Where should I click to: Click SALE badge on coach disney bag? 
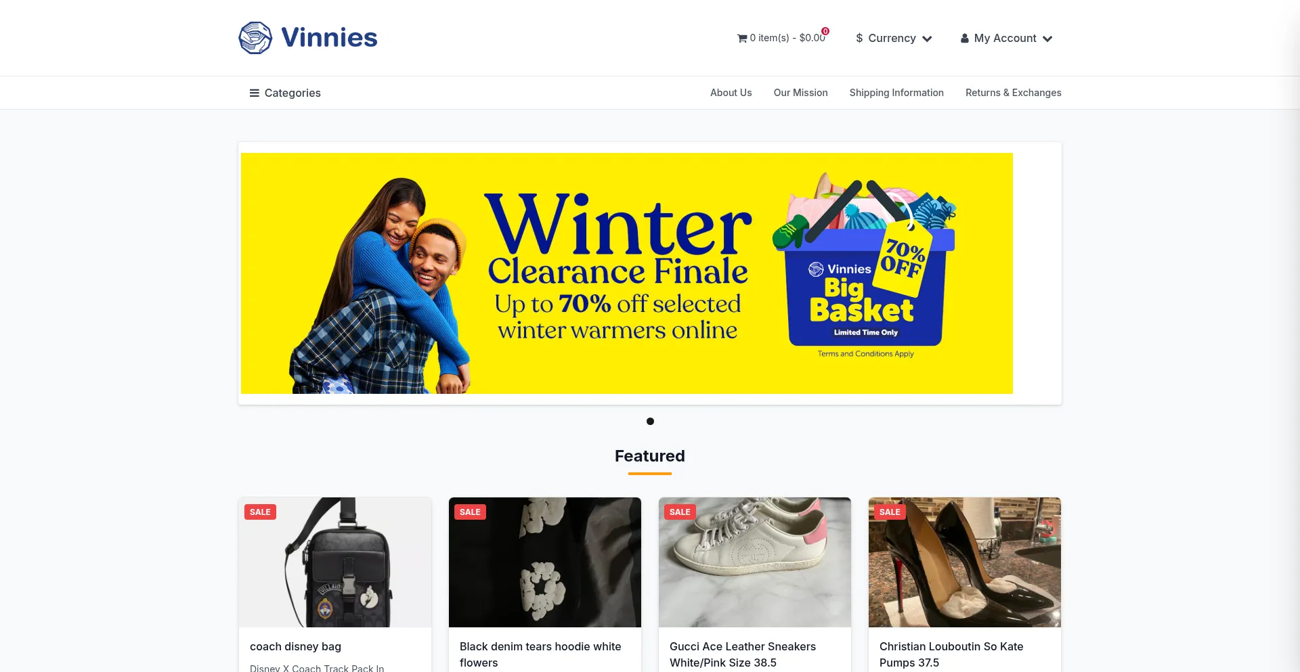260,512
